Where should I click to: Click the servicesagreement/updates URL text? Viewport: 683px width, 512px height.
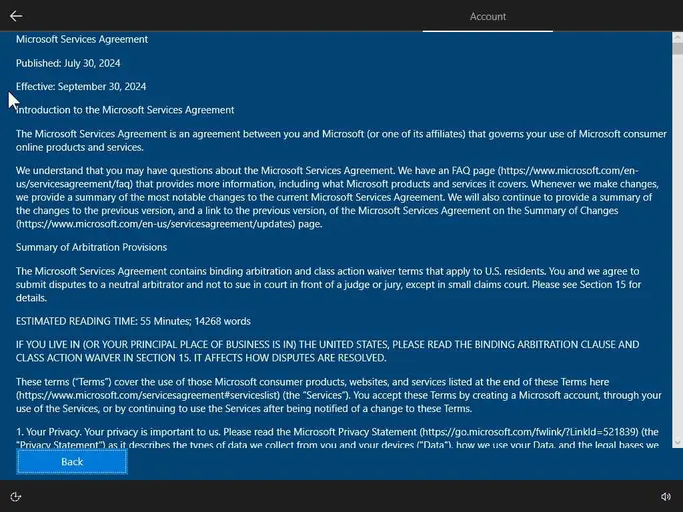pos(155,224)
